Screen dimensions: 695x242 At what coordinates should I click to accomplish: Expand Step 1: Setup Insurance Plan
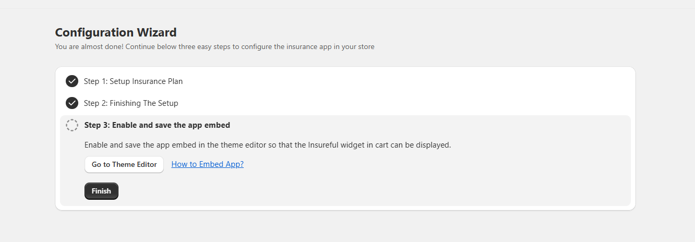pos(133,81)
